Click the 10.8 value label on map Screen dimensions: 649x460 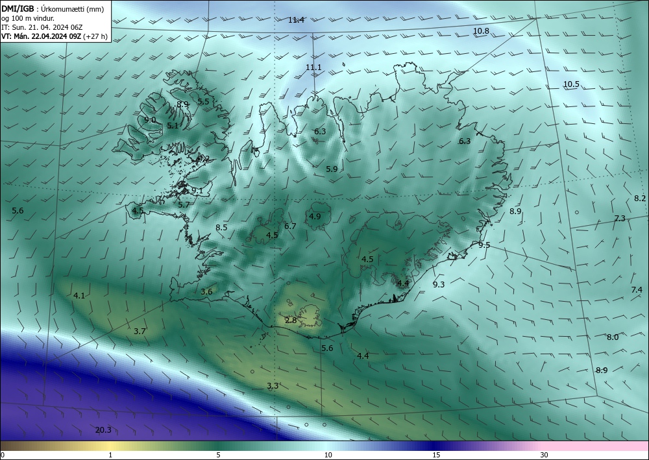481,31
